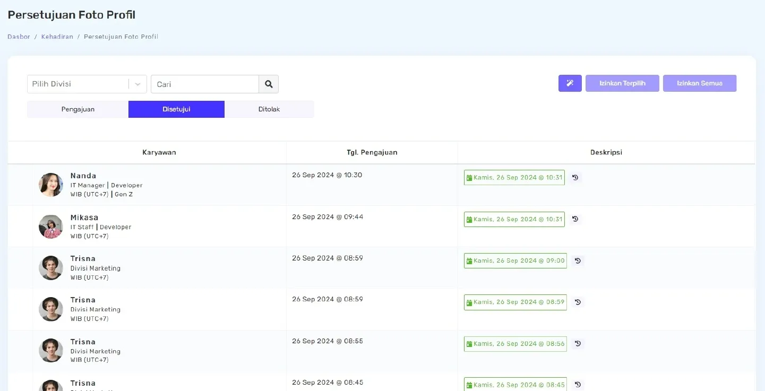Click Persetujuan Foto Profil breadcrumb
This screenshot has height=391, width=765.
pyautogui.click(x=121, y=37)
